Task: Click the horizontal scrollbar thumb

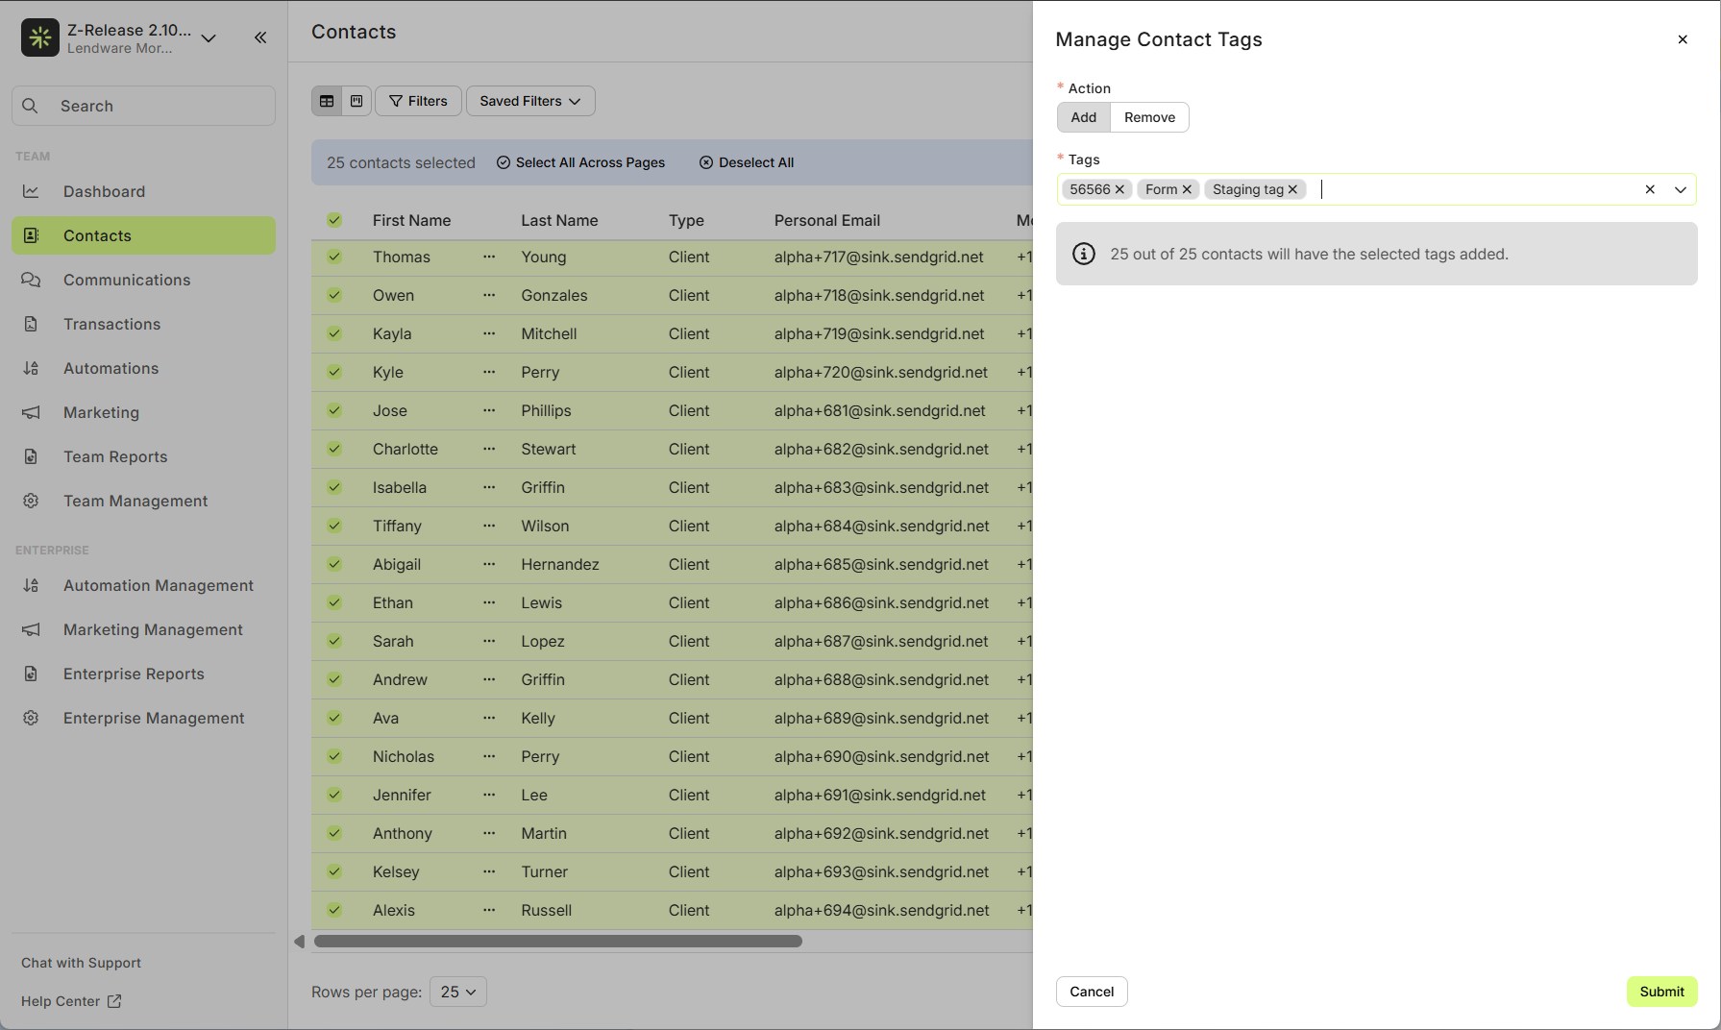Action: [557, 942]
